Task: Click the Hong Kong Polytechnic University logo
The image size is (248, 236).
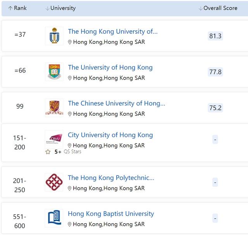Action: (54, 182)
